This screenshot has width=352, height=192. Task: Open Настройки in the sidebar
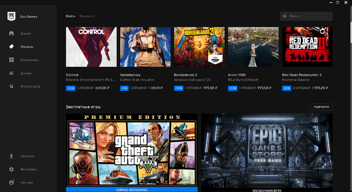tap(28, 169)
